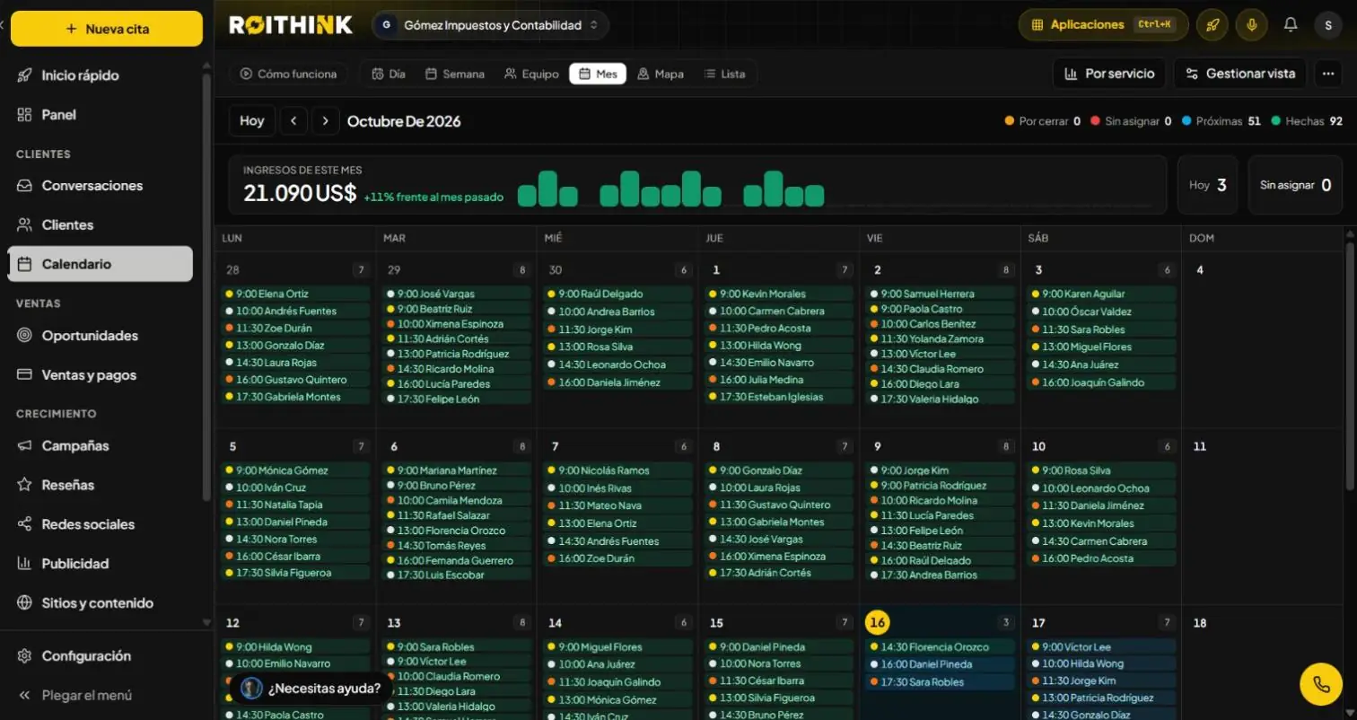Click the user avatar labeled S
1357x720 pixels.
point(1328,25)
